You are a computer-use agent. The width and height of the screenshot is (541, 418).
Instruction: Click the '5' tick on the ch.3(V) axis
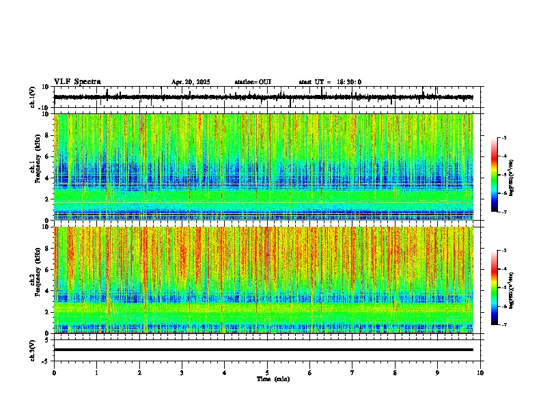tap(47, 339)
